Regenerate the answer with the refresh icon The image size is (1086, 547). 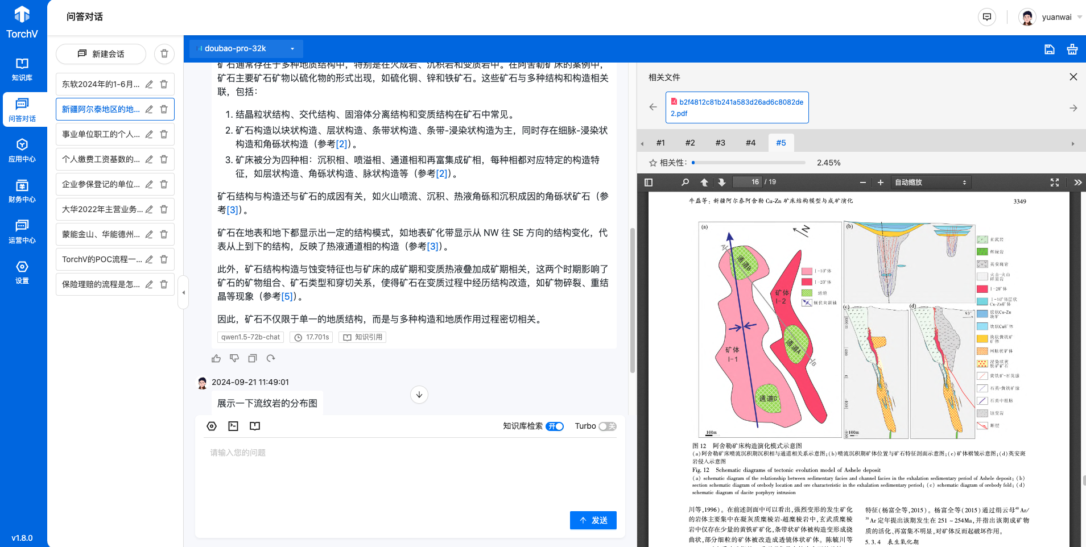pyautogui.click(x=271, y=358)
